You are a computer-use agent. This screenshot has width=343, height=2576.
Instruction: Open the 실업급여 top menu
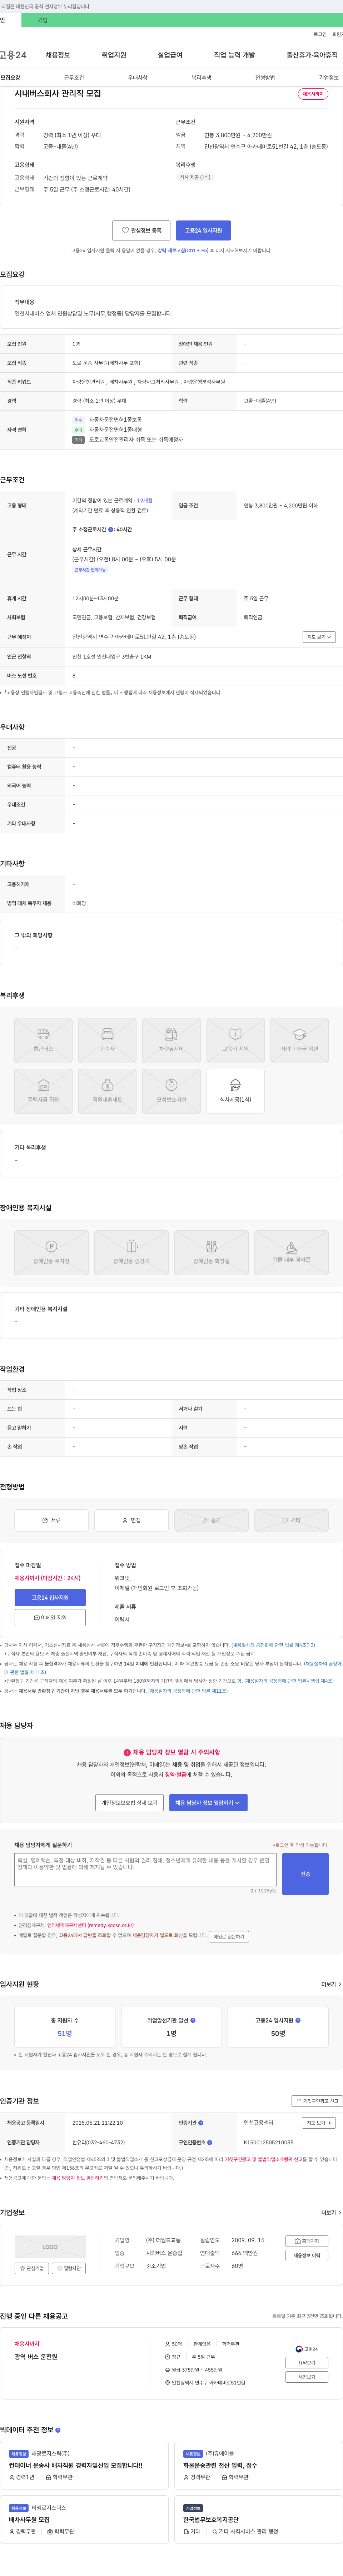pyautogui.click(x=170, y=55)
